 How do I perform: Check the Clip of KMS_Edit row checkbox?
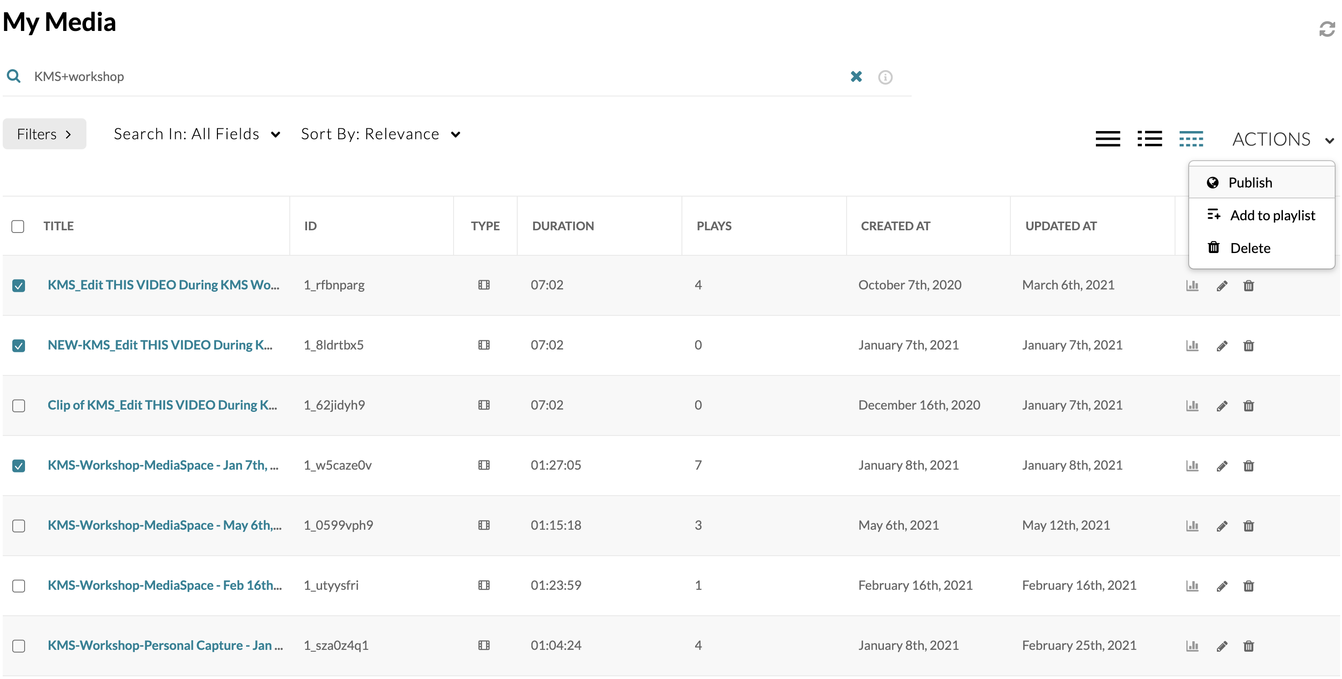pos(19,405)
